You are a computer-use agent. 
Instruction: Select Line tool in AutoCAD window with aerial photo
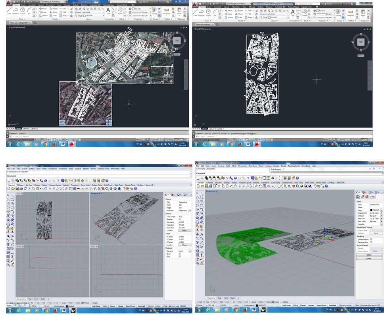[x=9, y=11]
